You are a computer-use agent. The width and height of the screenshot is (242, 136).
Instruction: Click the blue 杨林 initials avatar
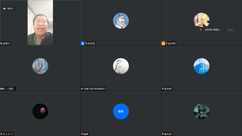(121, 111)
